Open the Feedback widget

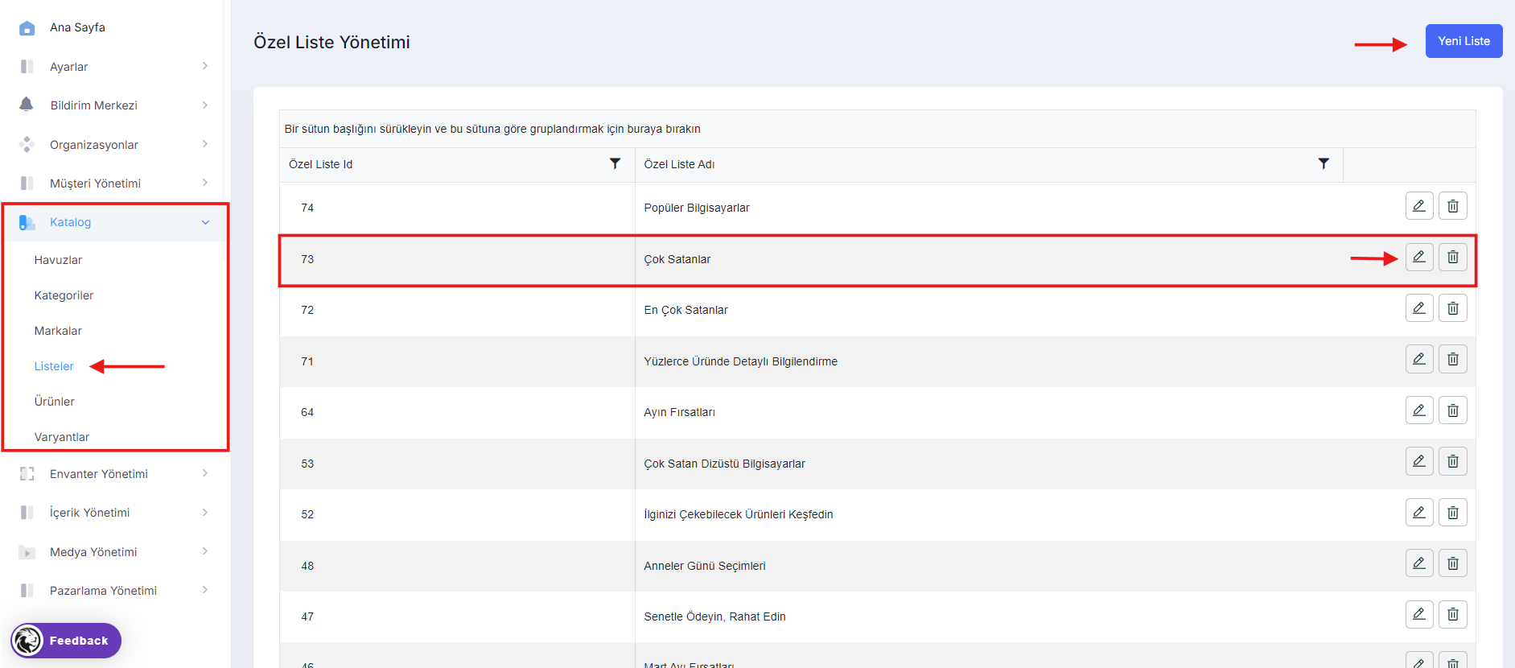click(x=66, y=641)
